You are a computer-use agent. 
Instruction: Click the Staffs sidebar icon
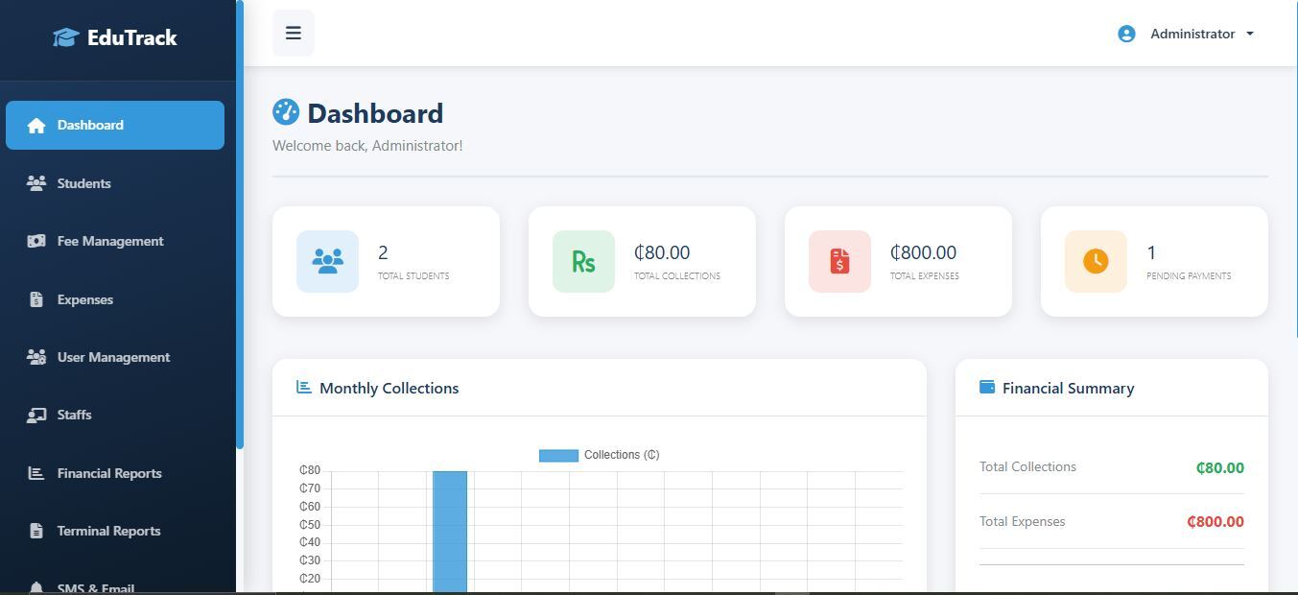[x=36, y=415]
